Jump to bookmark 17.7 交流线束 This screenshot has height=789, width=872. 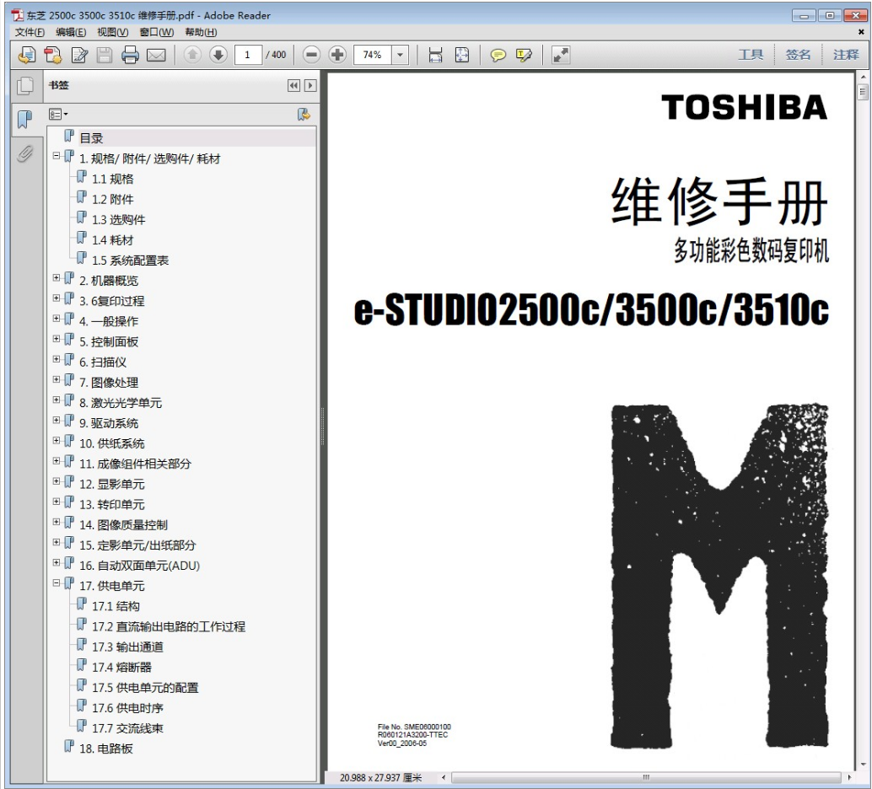point(127,728)
